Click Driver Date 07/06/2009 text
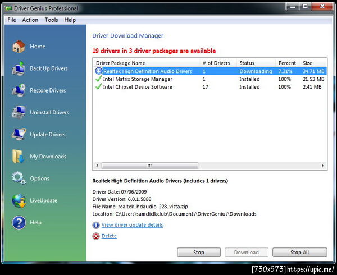This screenshot has height=275, width=337. 120,192
